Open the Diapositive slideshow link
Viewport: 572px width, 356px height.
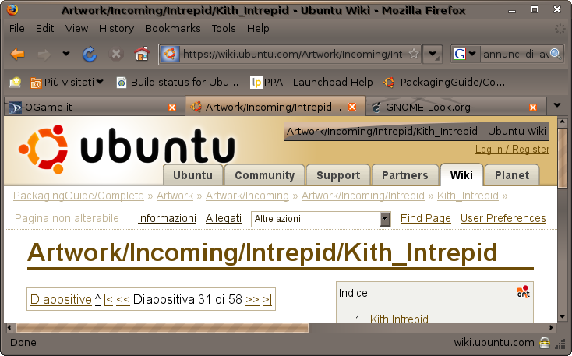[61, 299]
